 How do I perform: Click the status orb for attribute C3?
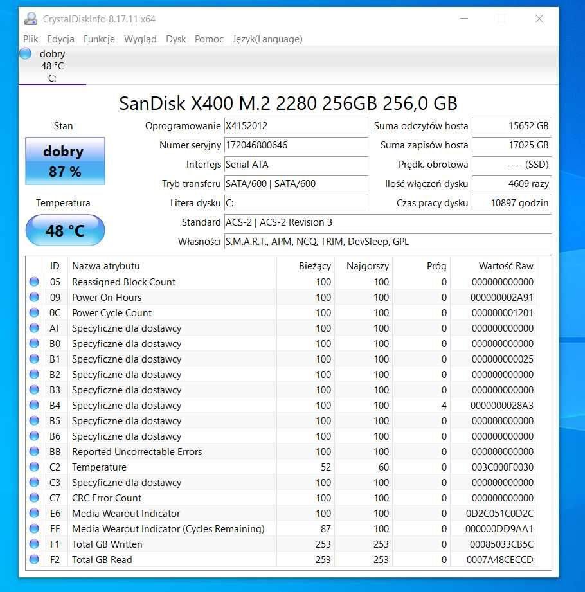pos(34,482)
